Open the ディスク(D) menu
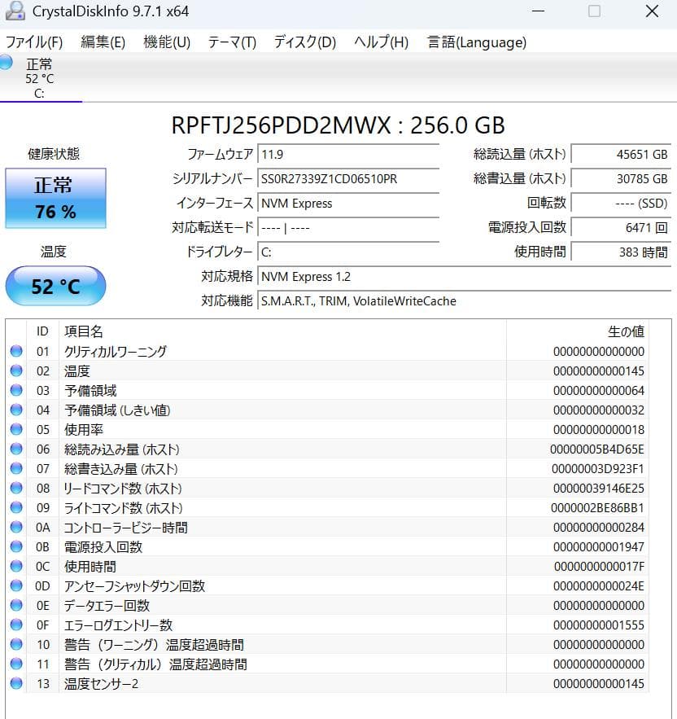The height and width of the screenshot is (719, 677). pyautogui.click(x=305, y=42)
